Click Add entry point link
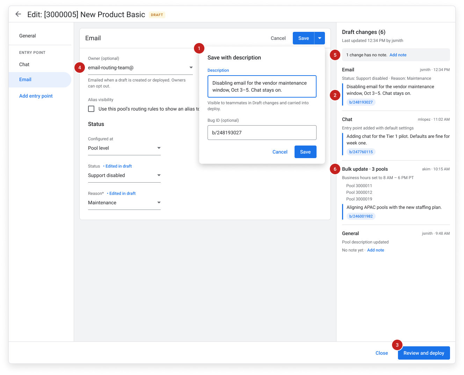Screen dimensions: 464x375 click(36, 96)
